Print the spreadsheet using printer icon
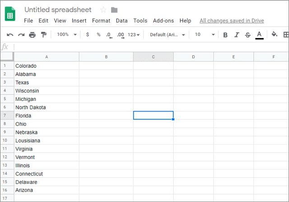289x202 pixels. pyautogui.click(x=32, y=35)
